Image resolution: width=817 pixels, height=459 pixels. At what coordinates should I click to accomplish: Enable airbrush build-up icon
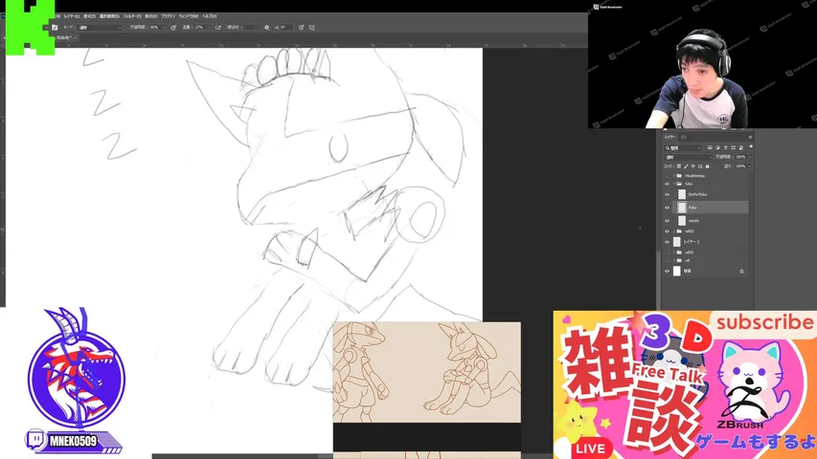click(x=218, y=27)
